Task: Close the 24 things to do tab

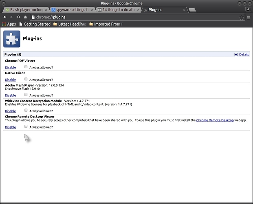Action: click(138, 10)
